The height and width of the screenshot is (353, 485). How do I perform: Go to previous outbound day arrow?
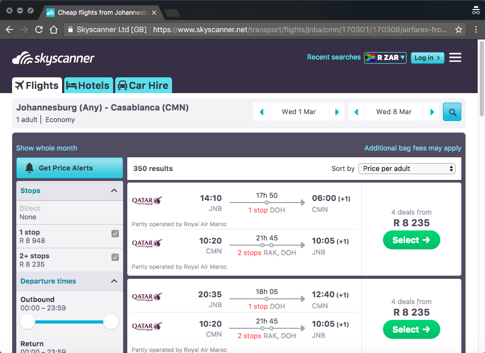click(261, 112)
